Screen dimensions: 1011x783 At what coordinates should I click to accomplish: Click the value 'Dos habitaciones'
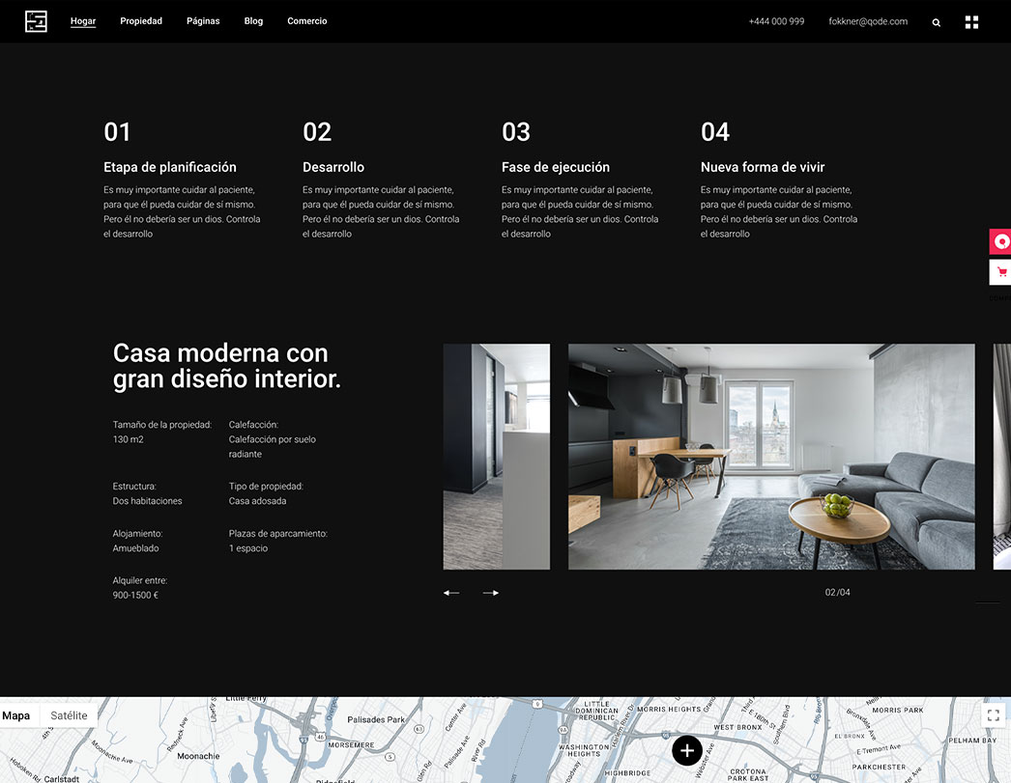[x=148, y=501]
